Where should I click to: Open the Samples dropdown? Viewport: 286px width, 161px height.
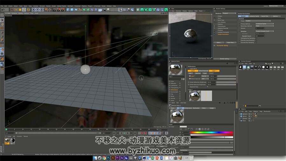(265, 31)
